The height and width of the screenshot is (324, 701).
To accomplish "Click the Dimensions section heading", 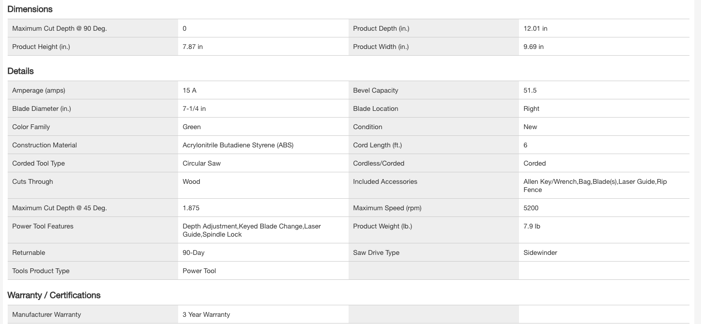I will pos(30,9).
